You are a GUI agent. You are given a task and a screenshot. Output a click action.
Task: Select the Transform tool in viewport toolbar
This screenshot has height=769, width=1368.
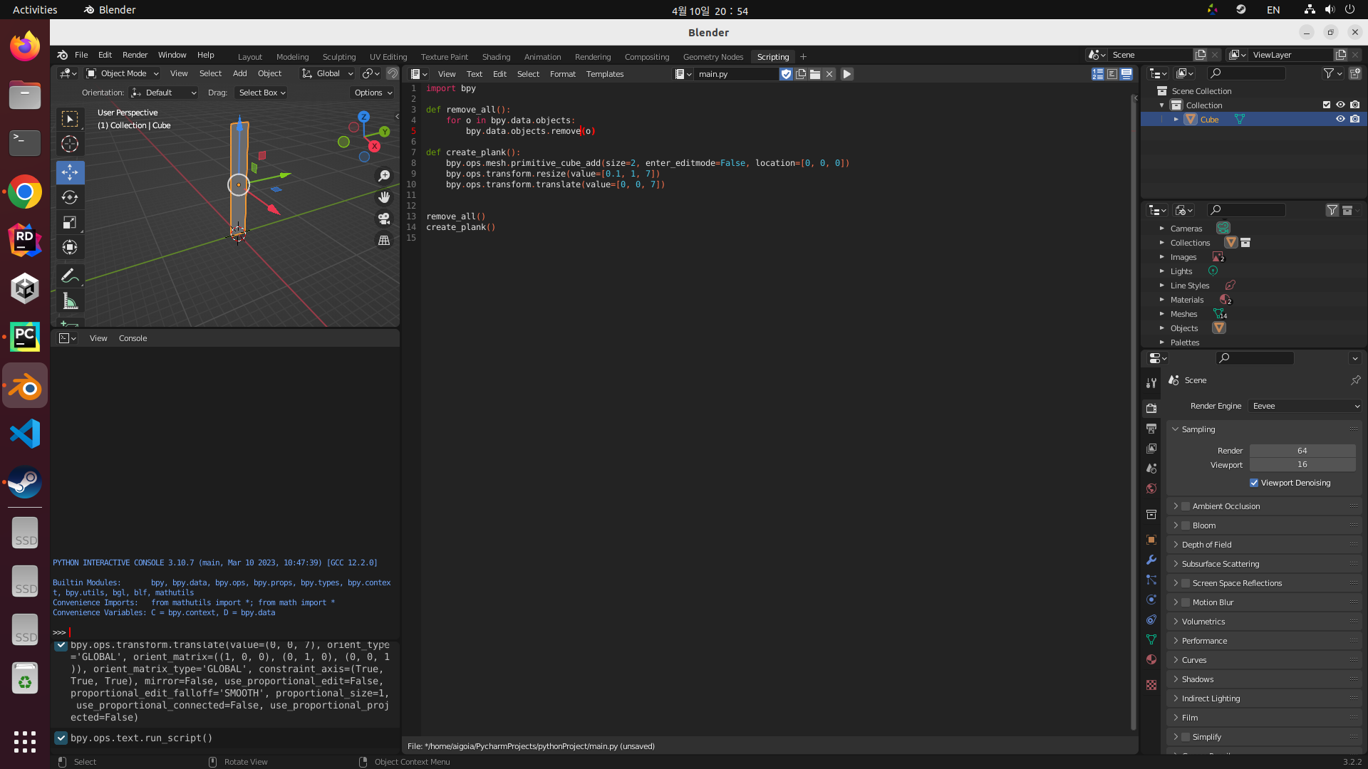point(70,247)
